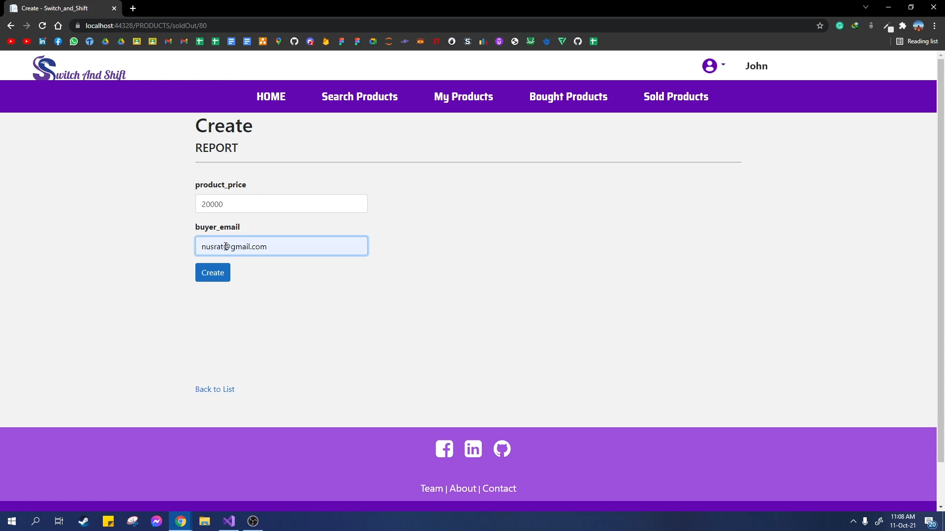Click the LinkedIn icon in footer
Viewport: 945px width, 531px height.
pos(473,449)
